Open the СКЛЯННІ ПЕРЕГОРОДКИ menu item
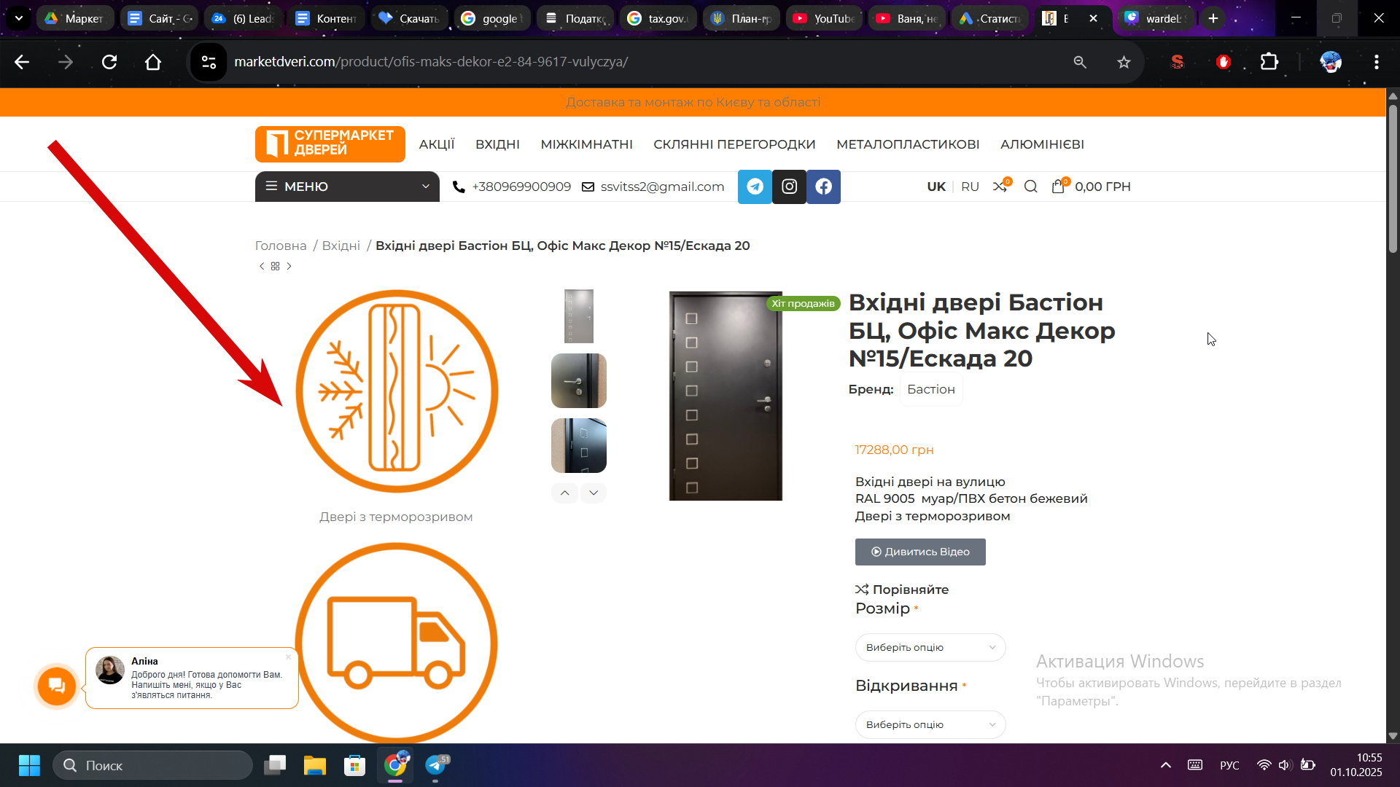This screenshot has height=787, width=1400. pyautogui.click(x=734, y=144)
